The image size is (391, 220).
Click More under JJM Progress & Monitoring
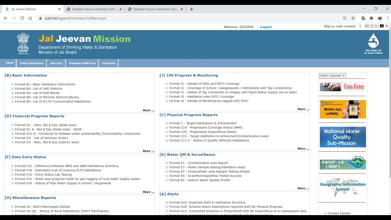(303, 109)
